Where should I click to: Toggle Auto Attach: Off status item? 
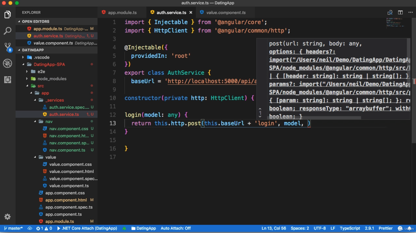tap(176, 228)
